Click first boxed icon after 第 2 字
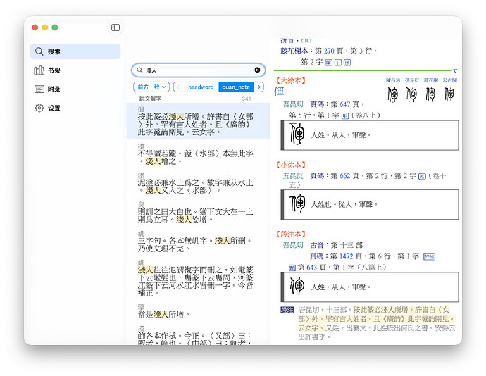Viewport: 486px width, 376px height. (x=328, y=63)
